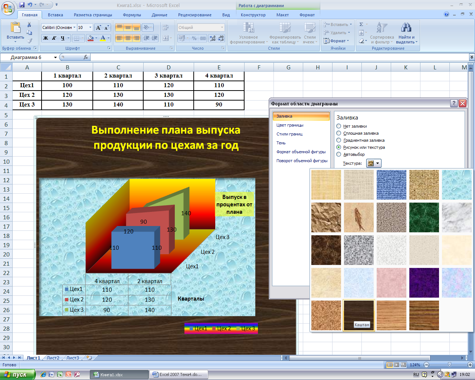Adjust the zoom slider at 124%
475x380 pixels.
[x=449, y=365]
